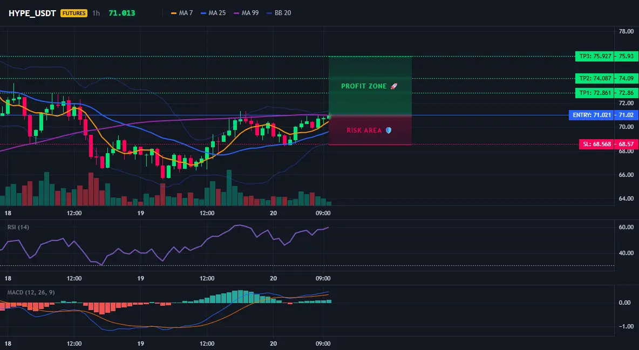The width and height of the screenshot is (639, 350).
Task: Click 09:00 on the RSI time axis
Action: click(x=323, y=278)
